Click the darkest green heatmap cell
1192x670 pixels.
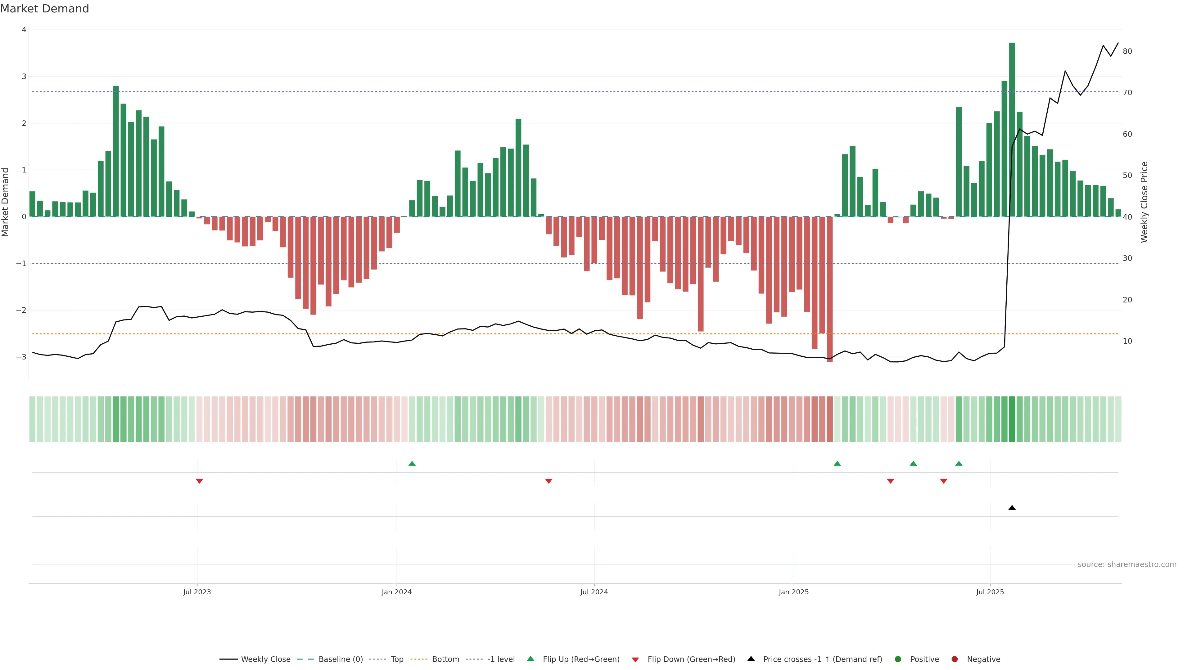[x=1012, y=419]
